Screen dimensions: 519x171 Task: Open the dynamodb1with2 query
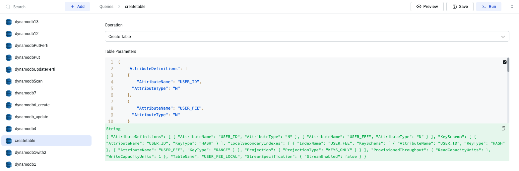coord(30,153)
